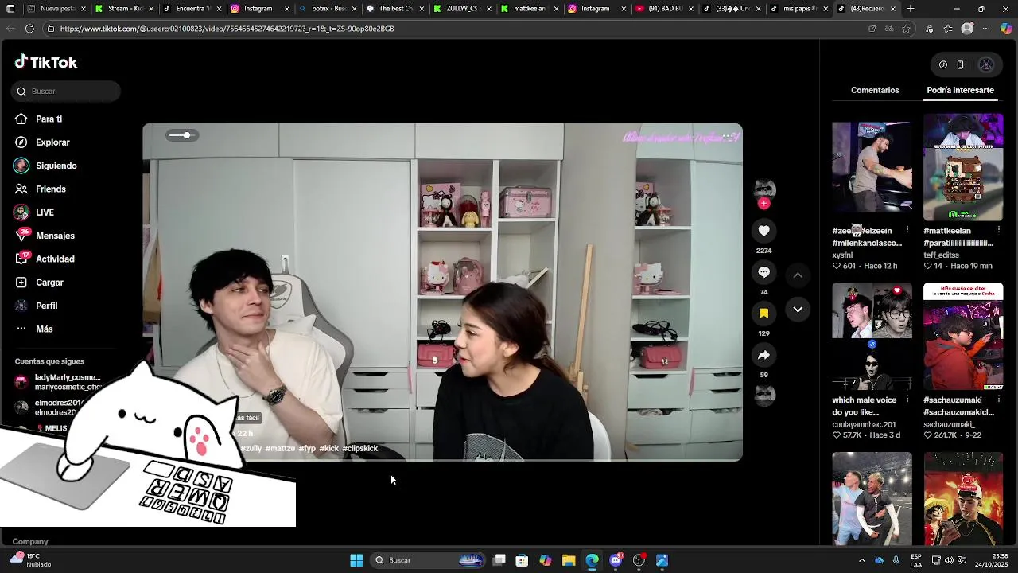
Task: Open the profile avatar menu at top right
Action: tap(986, 65)
